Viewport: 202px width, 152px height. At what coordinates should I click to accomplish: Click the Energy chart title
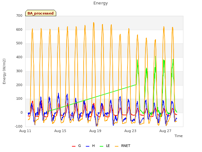click(101, 3)
